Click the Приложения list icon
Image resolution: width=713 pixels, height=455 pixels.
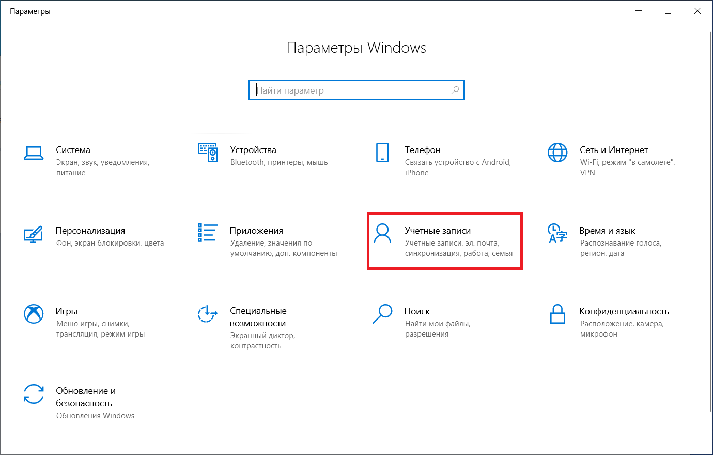pos(208,233)
